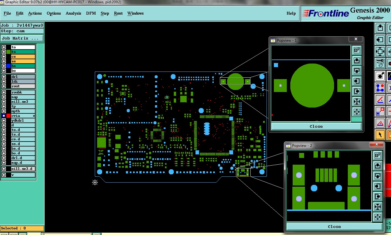
Task: Open the Help menu
Action: (x=291, y=13)
